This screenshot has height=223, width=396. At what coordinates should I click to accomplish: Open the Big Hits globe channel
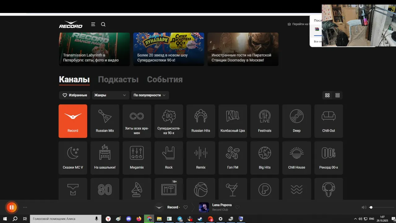tap(265, 158)
